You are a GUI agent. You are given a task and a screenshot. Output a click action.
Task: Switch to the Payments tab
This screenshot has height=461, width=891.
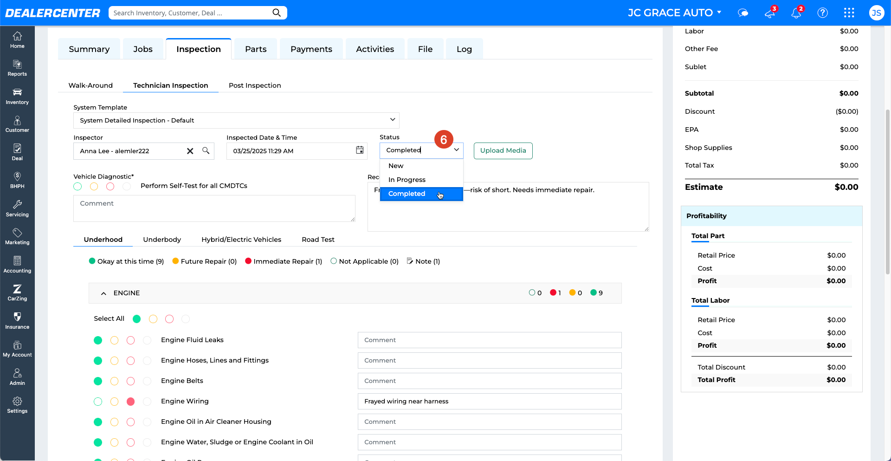pyautogui.click(x=311, y=49)
